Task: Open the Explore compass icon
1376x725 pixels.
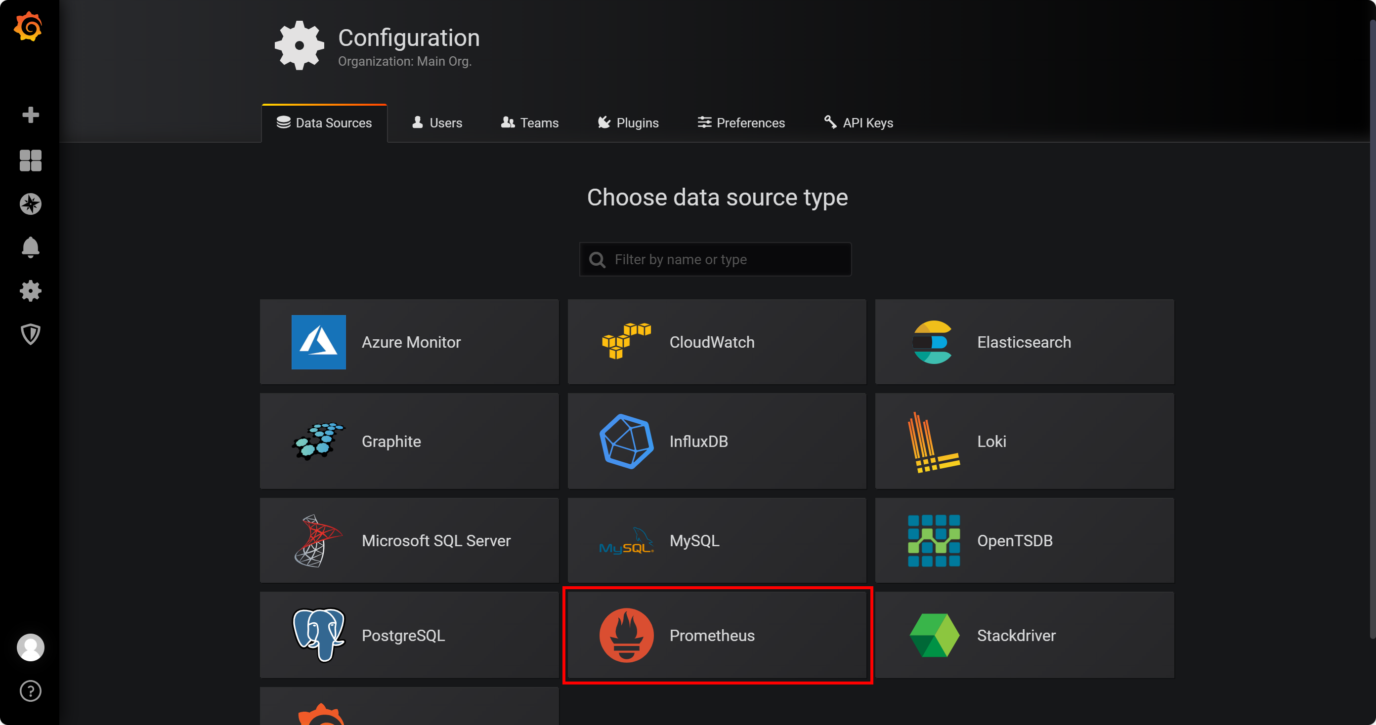Action: coord(31,204)
